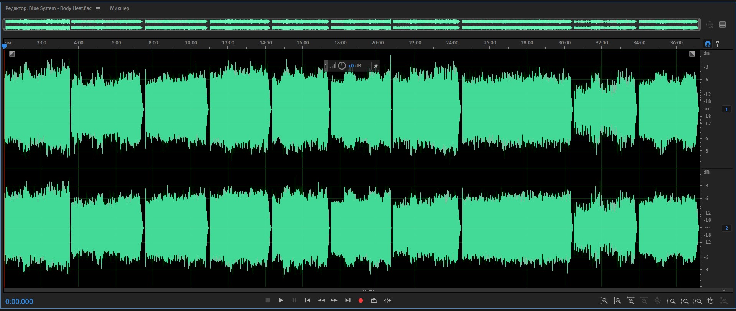The width and height of the screenshot is (736, 311).
Task: Click the Zoom to Selection icon
Action: click(697, 301)
